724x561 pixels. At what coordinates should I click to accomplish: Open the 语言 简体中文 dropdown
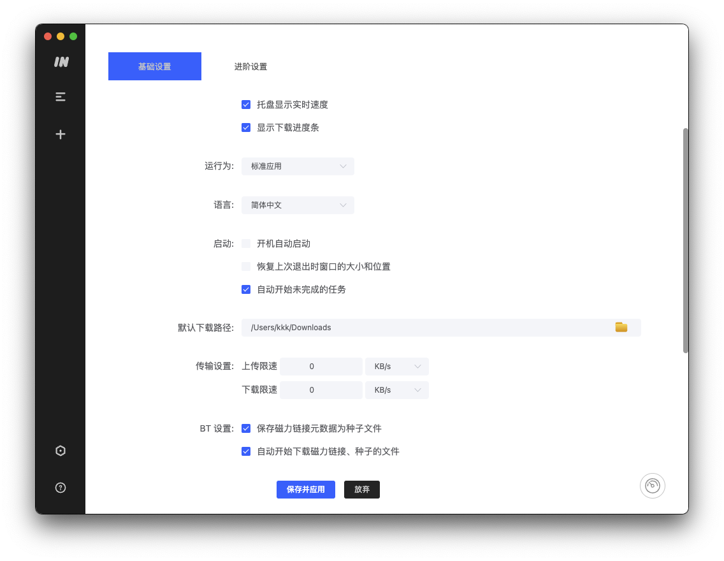(x=298, y=205)
